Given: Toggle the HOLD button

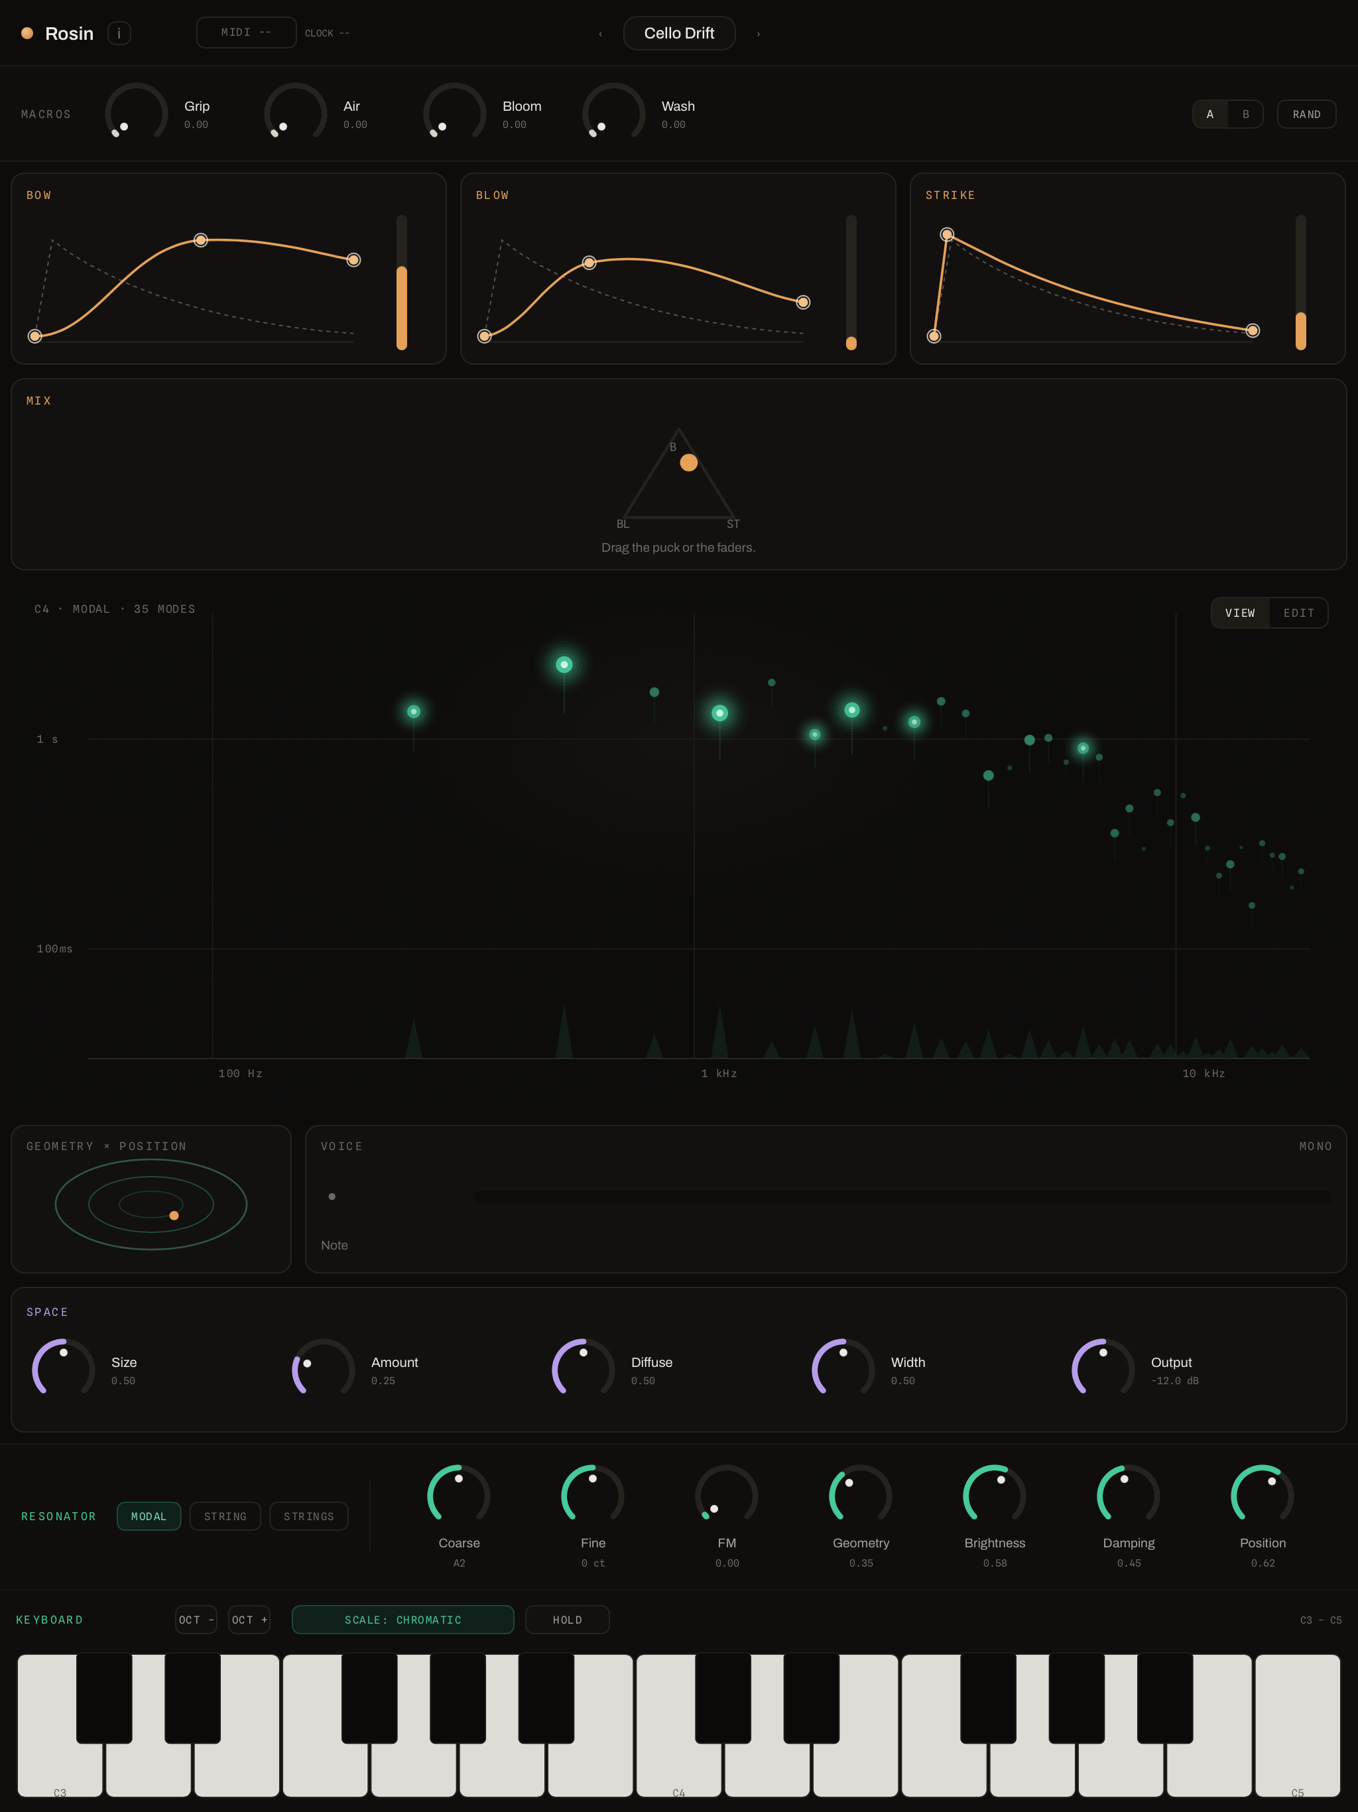Looking at the screenshot, I should point(568,1620).
